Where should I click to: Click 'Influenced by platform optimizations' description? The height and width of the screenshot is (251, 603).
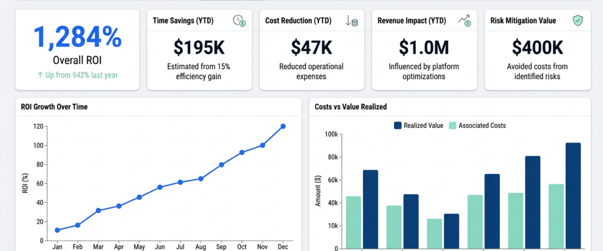tap(424, 71)
